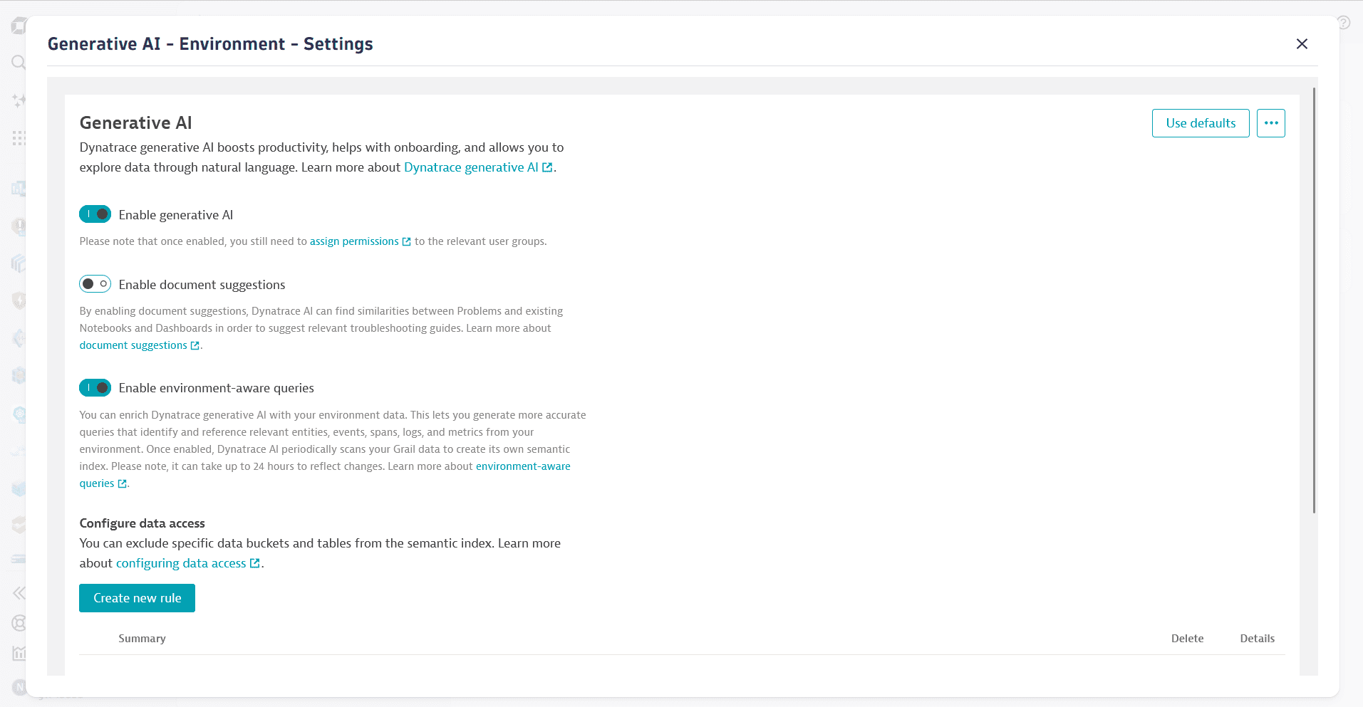Viewport: 1363px width, 707px height.
Task: Follow the assign permissions link
Action: (354, 241)
